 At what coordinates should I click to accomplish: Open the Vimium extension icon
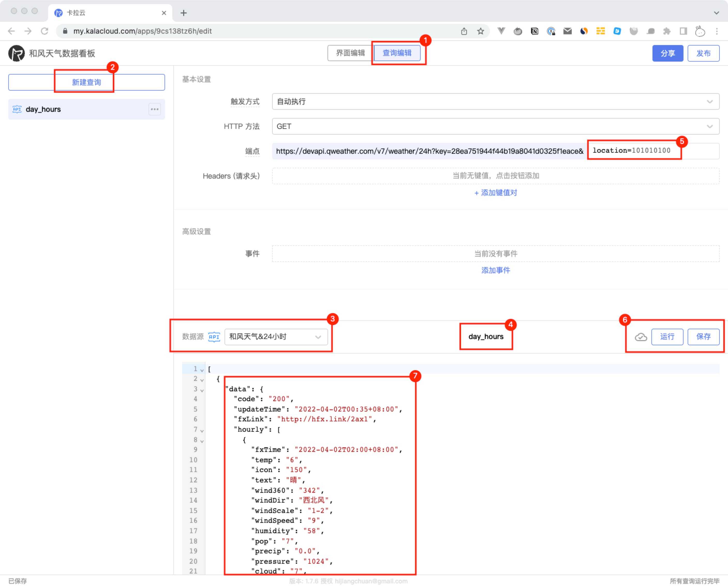501,31
